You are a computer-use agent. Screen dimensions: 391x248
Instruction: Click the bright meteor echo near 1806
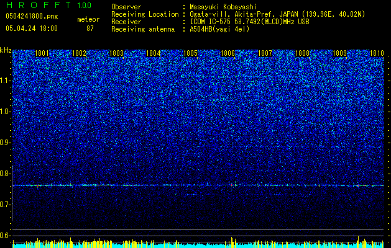pyautogui.click(x=232, y=185)
